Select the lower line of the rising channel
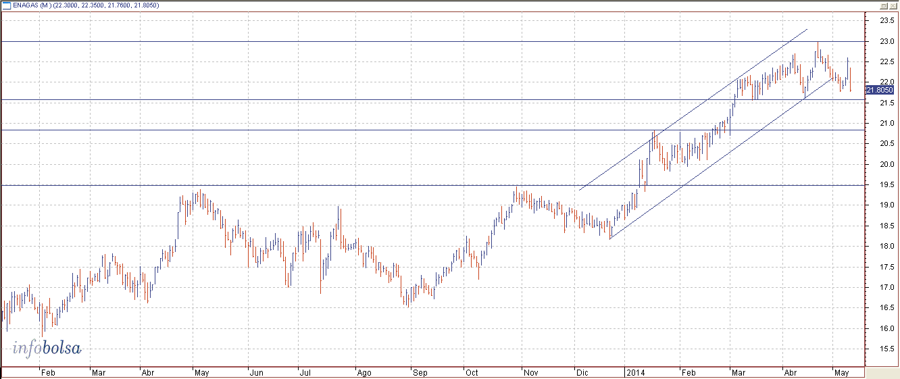Screen dimensions: 900x379 (x=721, y=159)
